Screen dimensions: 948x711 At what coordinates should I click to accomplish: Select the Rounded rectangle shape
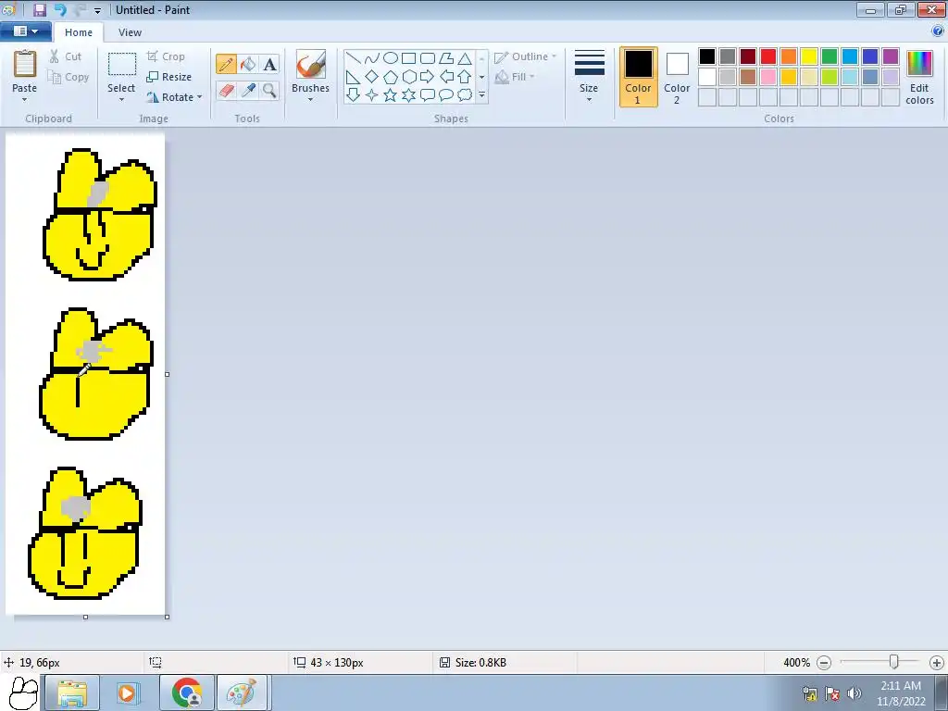pos(428,58)
